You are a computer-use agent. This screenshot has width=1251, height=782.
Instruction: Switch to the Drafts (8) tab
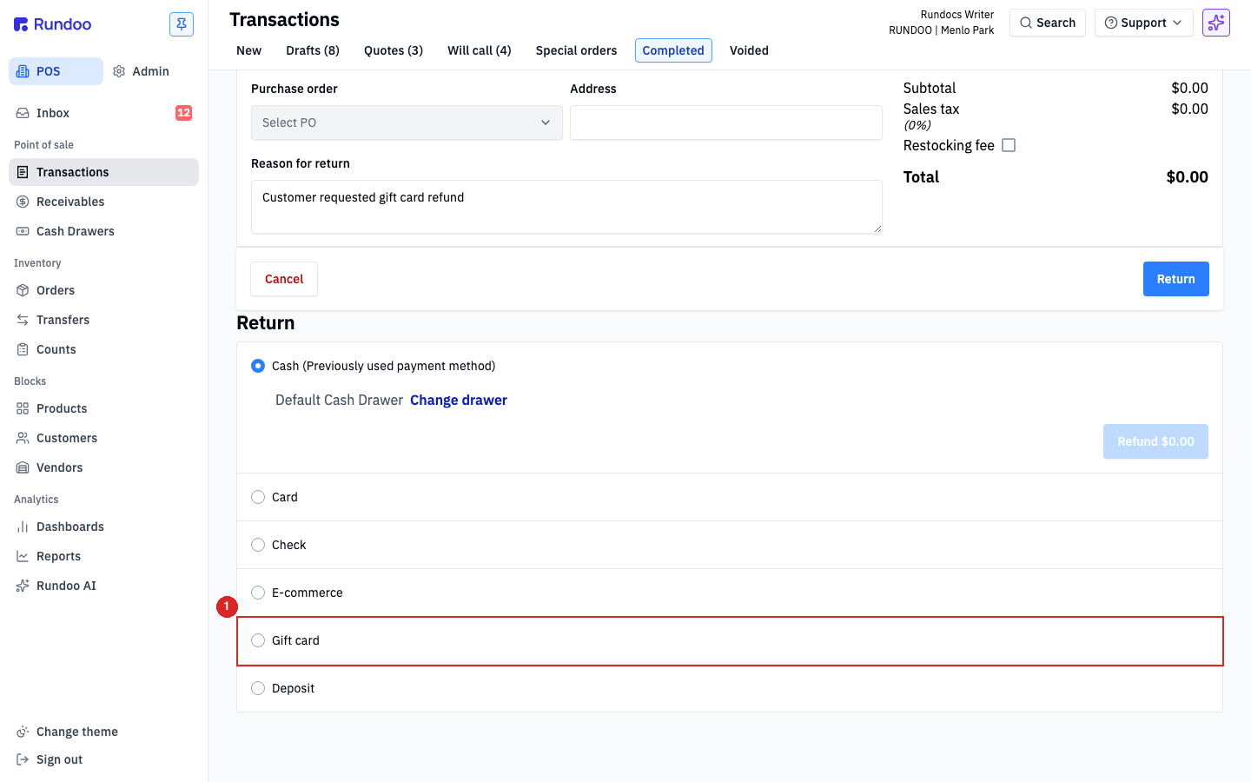pos(313,50)
